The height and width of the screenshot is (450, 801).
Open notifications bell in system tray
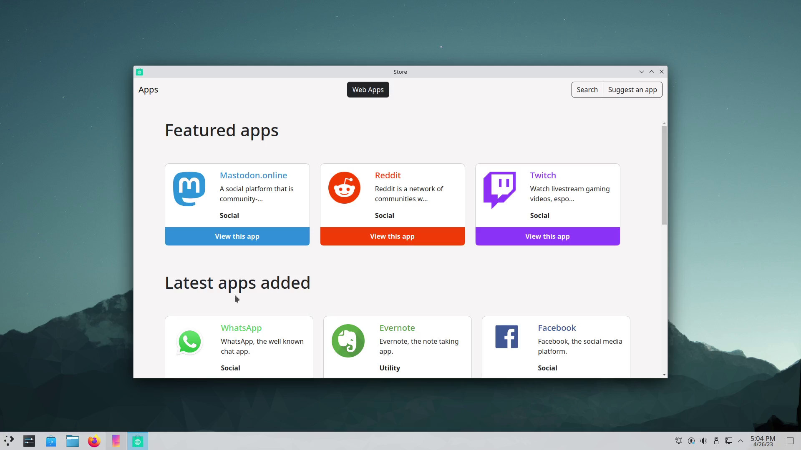[679, 441]
